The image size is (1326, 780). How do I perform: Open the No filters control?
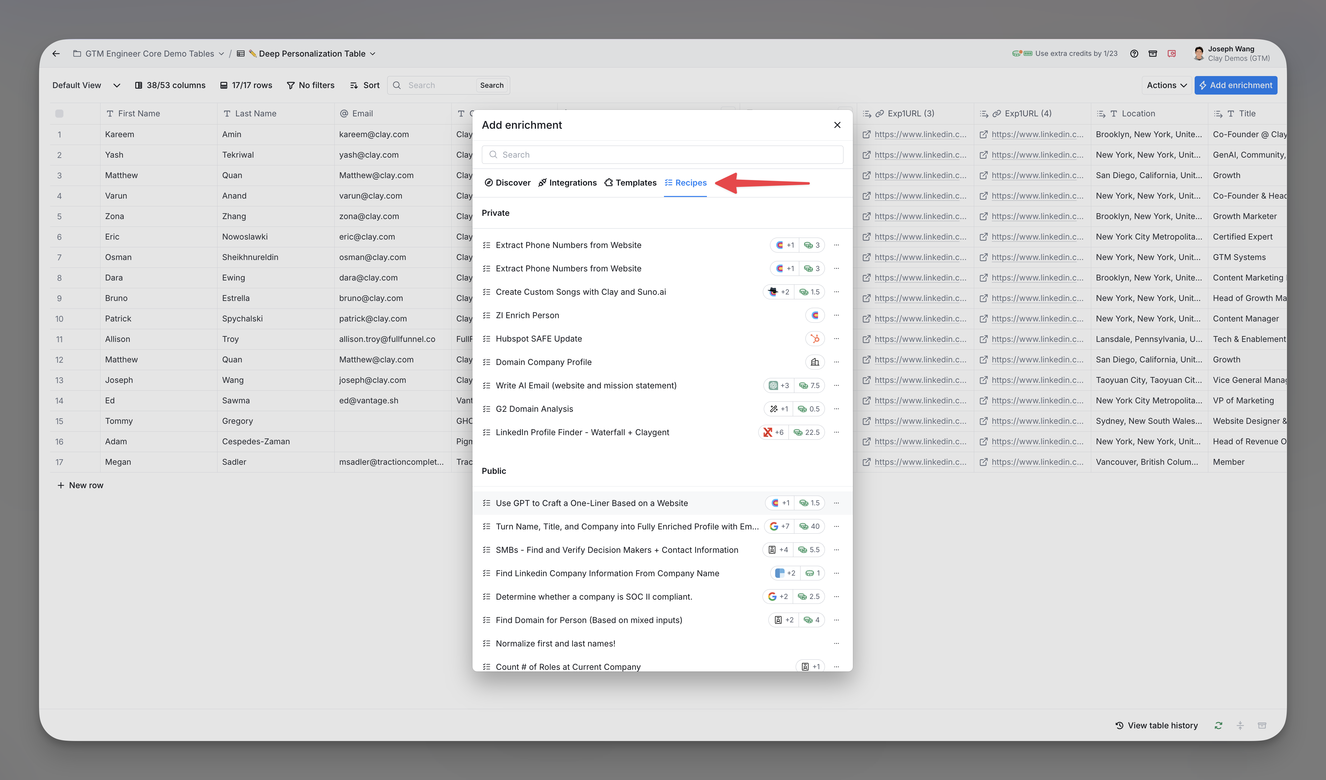pyautogui.click(x=311, y=85)
